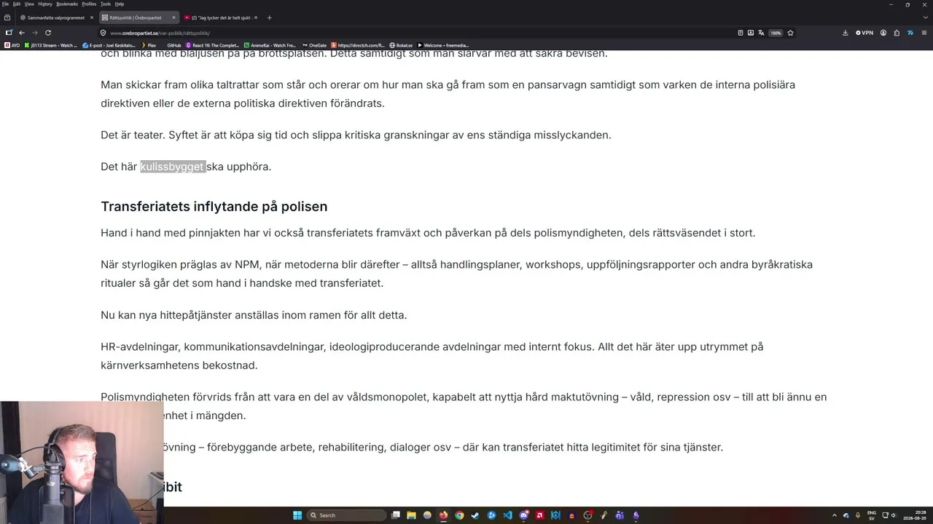Open the View menu
Viewport: 933px width, 524px height.
[29, 4]
